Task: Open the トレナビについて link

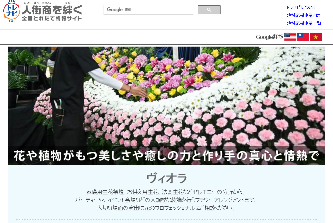Action: pyautogui.click(x=301, y=7)
